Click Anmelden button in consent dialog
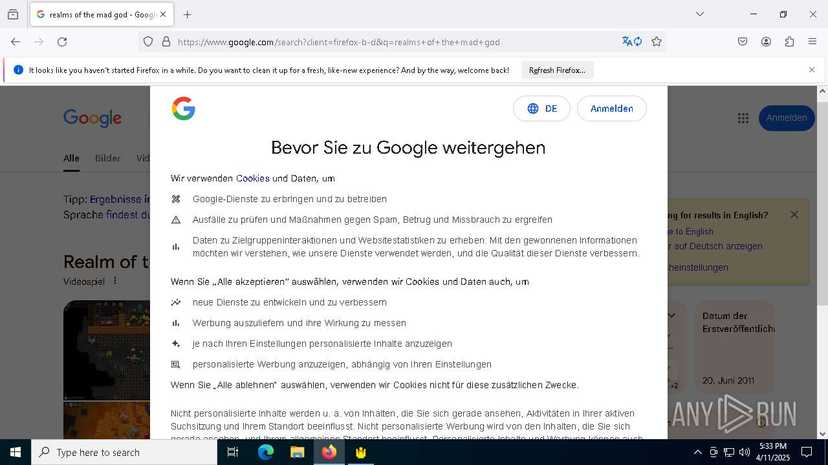The image size is (828, 465). tap(611, 108)
